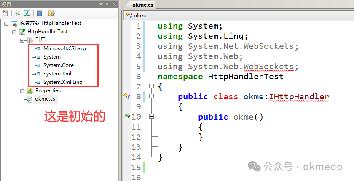Screen dimensions: 354x181
Task: Select the System.Core reference
Action: coord(59,65)
